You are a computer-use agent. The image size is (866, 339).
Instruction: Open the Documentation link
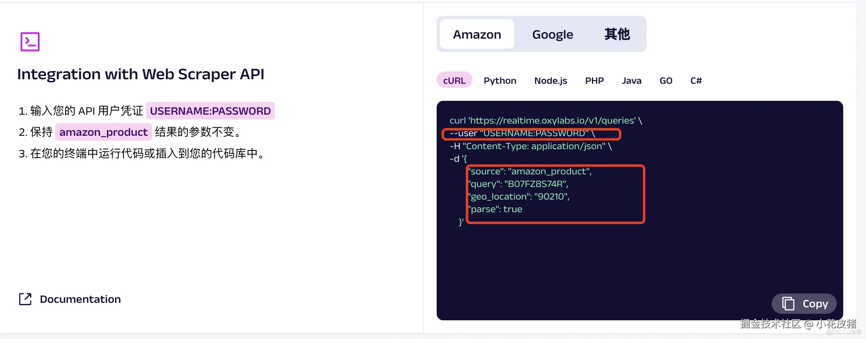(x=80, y=299)
